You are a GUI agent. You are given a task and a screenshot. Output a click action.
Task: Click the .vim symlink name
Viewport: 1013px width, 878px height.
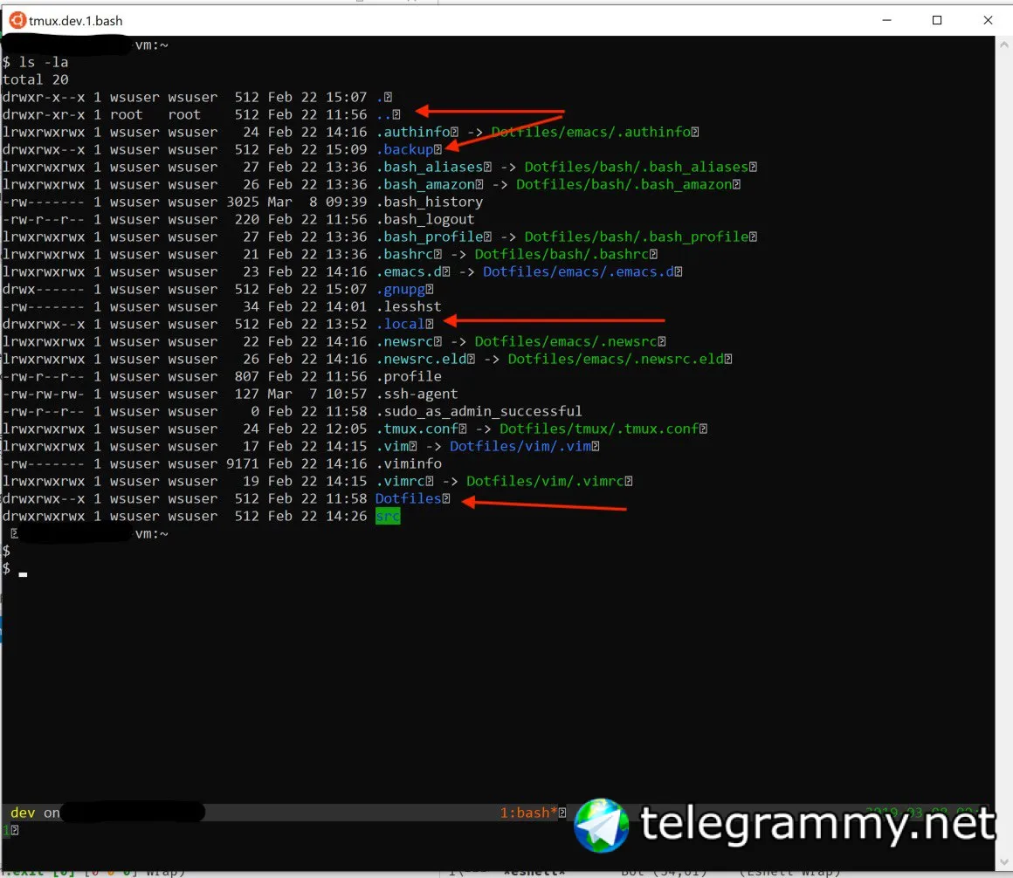tap(392, 445)
